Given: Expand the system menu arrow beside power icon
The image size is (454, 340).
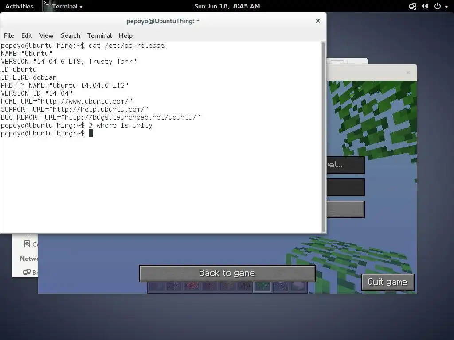Looking at the screenshot, I should tap(446, 7).
